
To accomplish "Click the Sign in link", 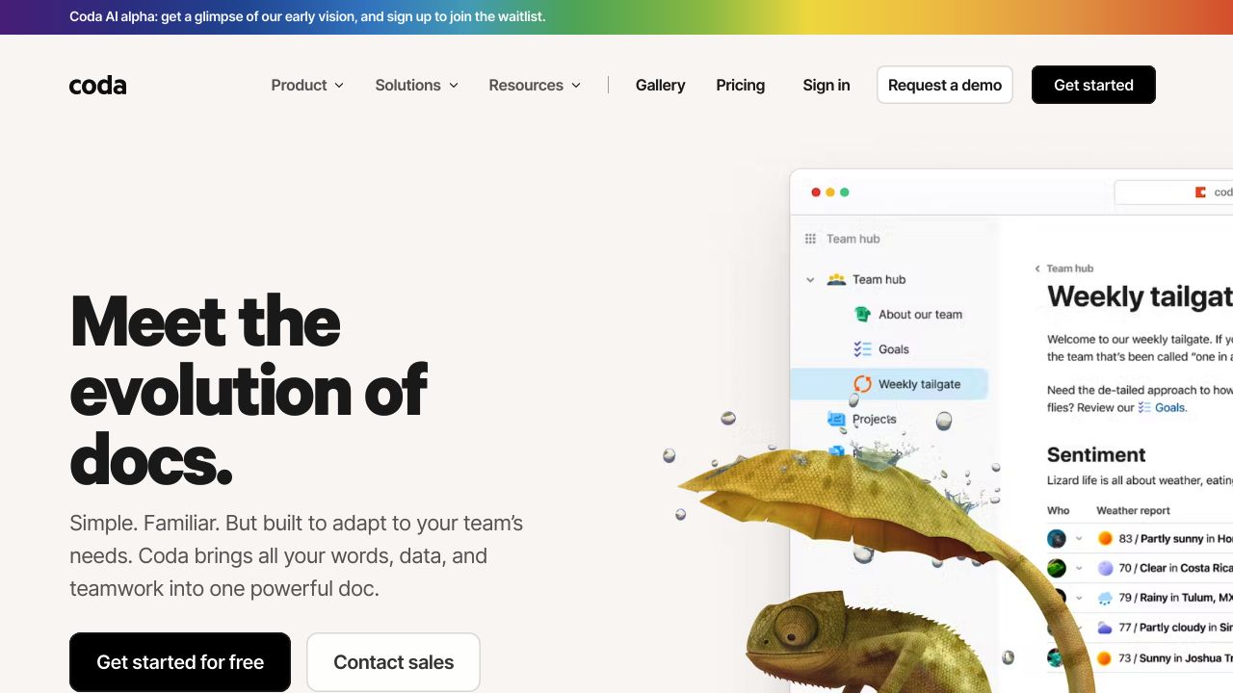I will [826, 85].
